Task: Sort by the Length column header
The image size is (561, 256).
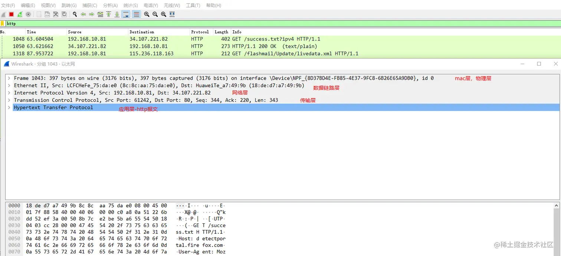Action: click(222, 32)
